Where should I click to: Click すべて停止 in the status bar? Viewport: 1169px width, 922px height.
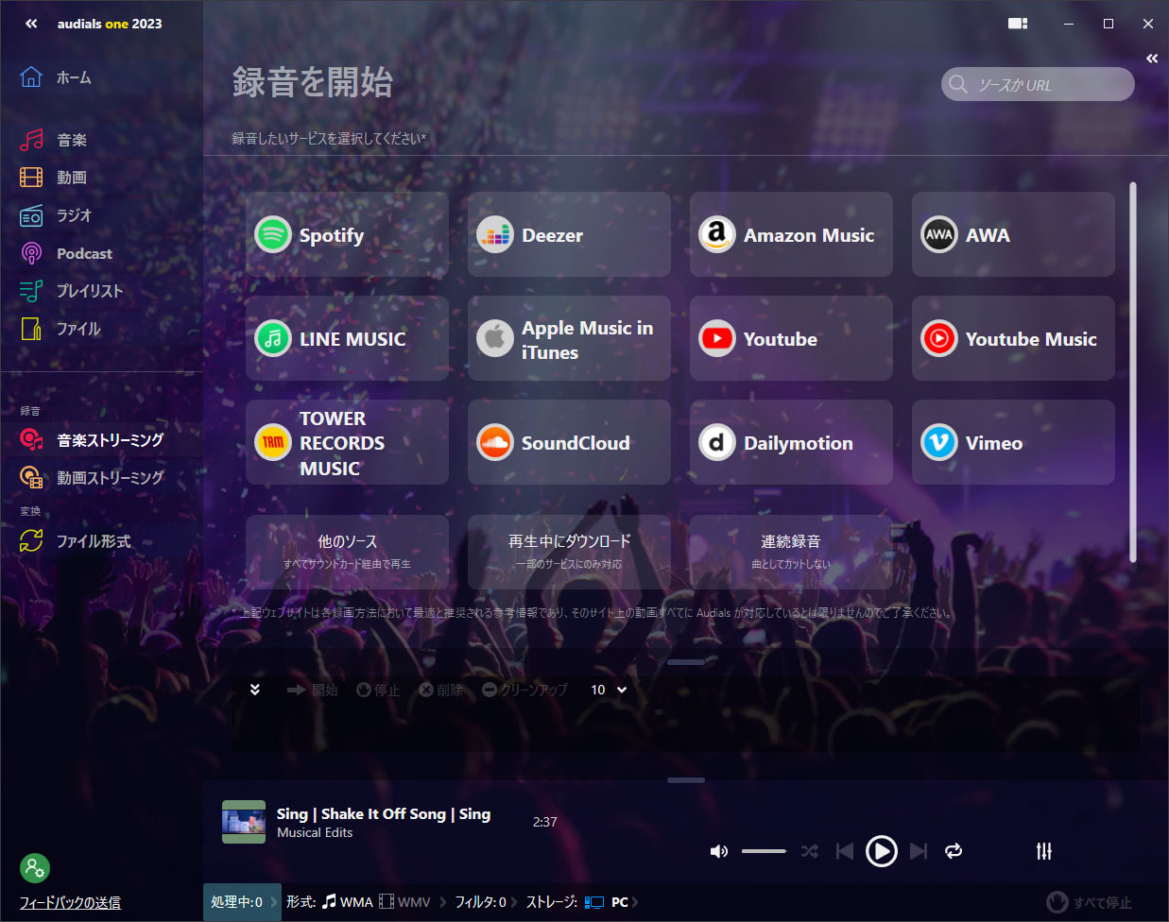tap(1089, 902)
